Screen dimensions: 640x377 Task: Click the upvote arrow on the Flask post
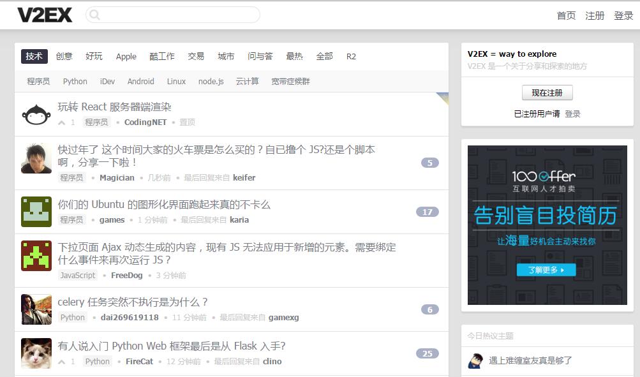click(x=62, y=362)
